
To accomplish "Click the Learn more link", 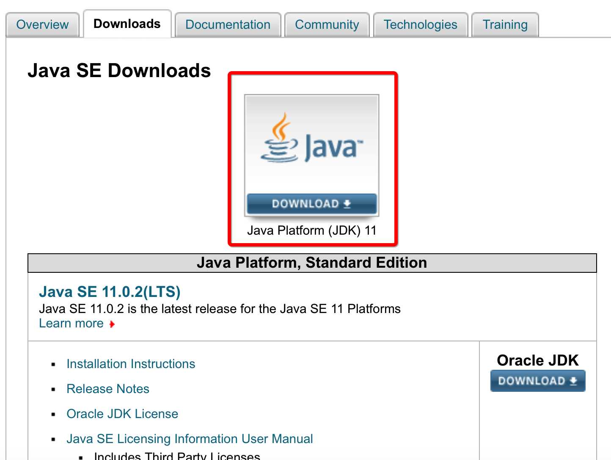I will 71,324.
